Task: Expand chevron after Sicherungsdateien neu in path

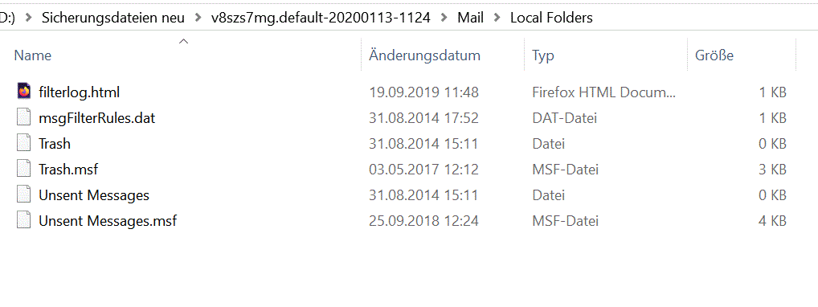Action: 198,18
